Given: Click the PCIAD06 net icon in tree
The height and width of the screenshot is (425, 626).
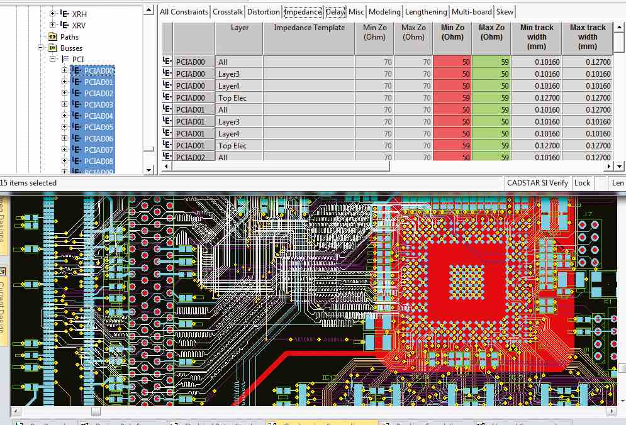Looking at the screenshot, I should coord(77,138).
